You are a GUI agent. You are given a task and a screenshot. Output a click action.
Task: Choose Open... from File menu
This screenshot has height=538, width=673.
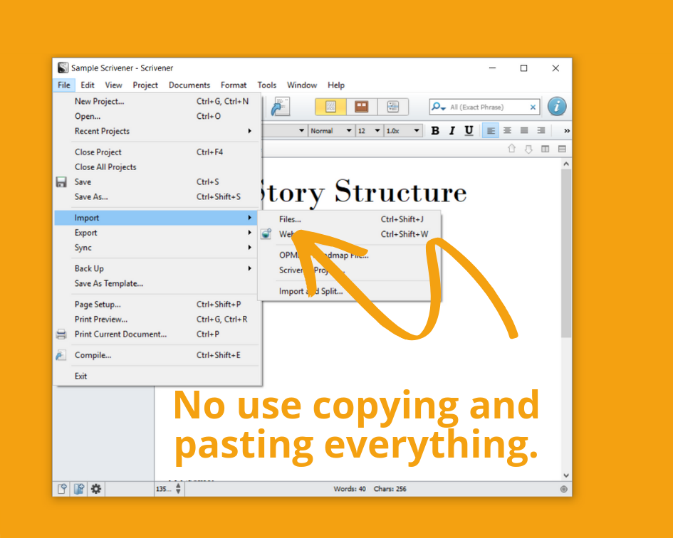pos(157,116)
